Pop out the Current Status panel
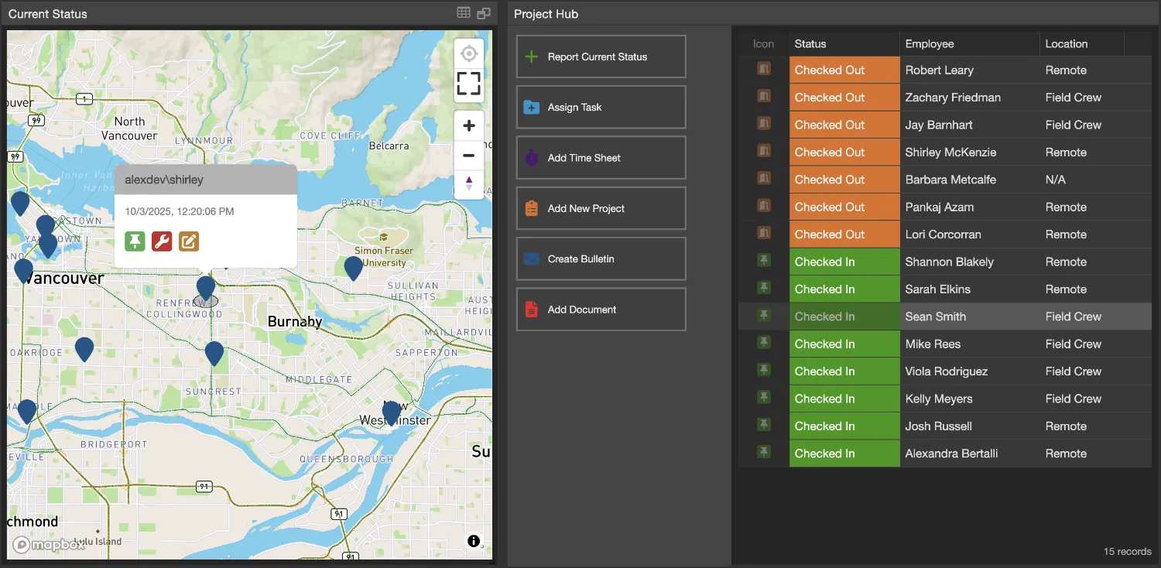 484,13
